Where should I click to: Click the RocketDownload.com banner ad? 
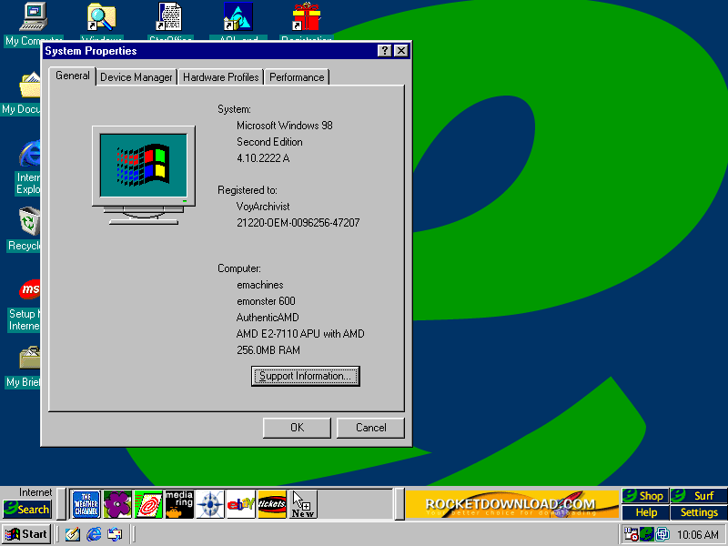coord(510,504)
